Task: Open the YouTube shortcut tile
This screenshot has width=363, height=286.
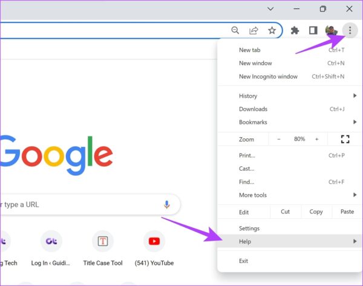Action: click(x=154, y=242)
